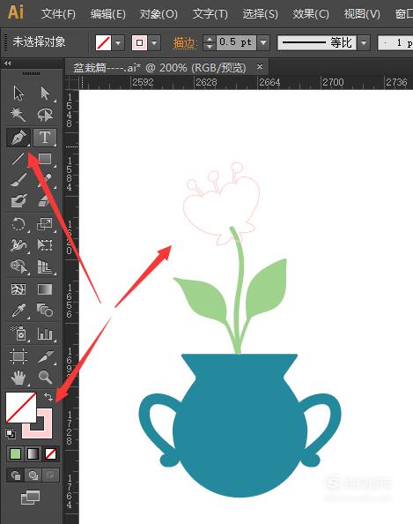
Task: Open the 编辑(E) menu
Action: [108, 14]
